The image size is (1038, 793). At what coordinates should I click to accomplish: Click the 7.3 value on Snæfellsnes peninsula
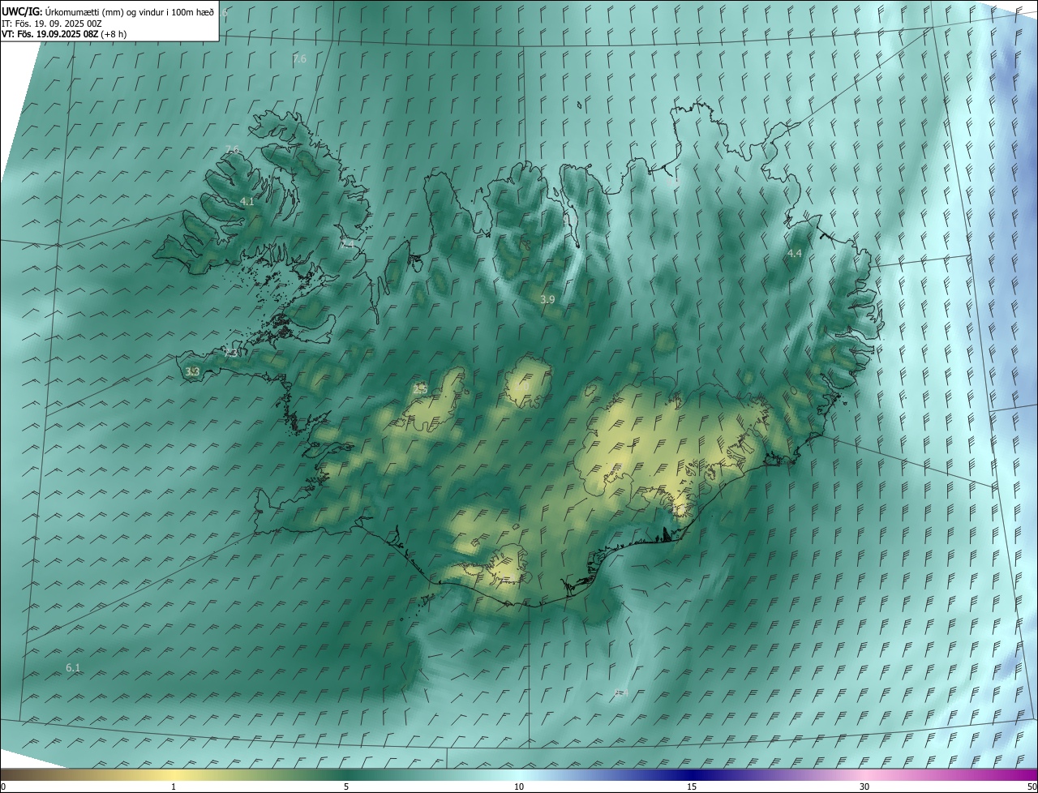[231, 353]
